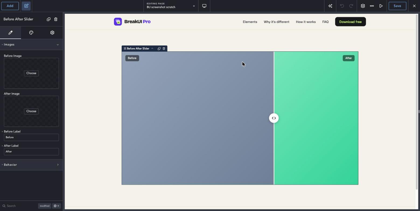The image size is (420, 211).
Task: Choose a Before Image
Action: click(x=31, y=73)
